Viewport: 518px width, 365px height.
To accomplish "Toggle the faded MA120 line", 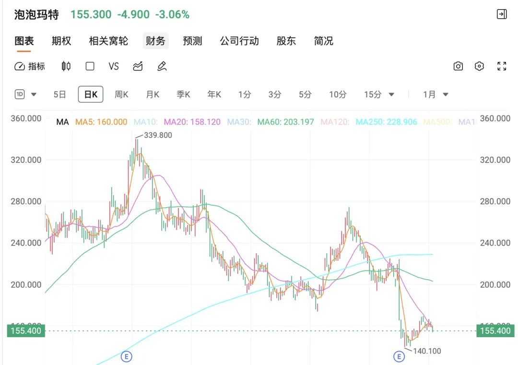I will pos(335,122).
